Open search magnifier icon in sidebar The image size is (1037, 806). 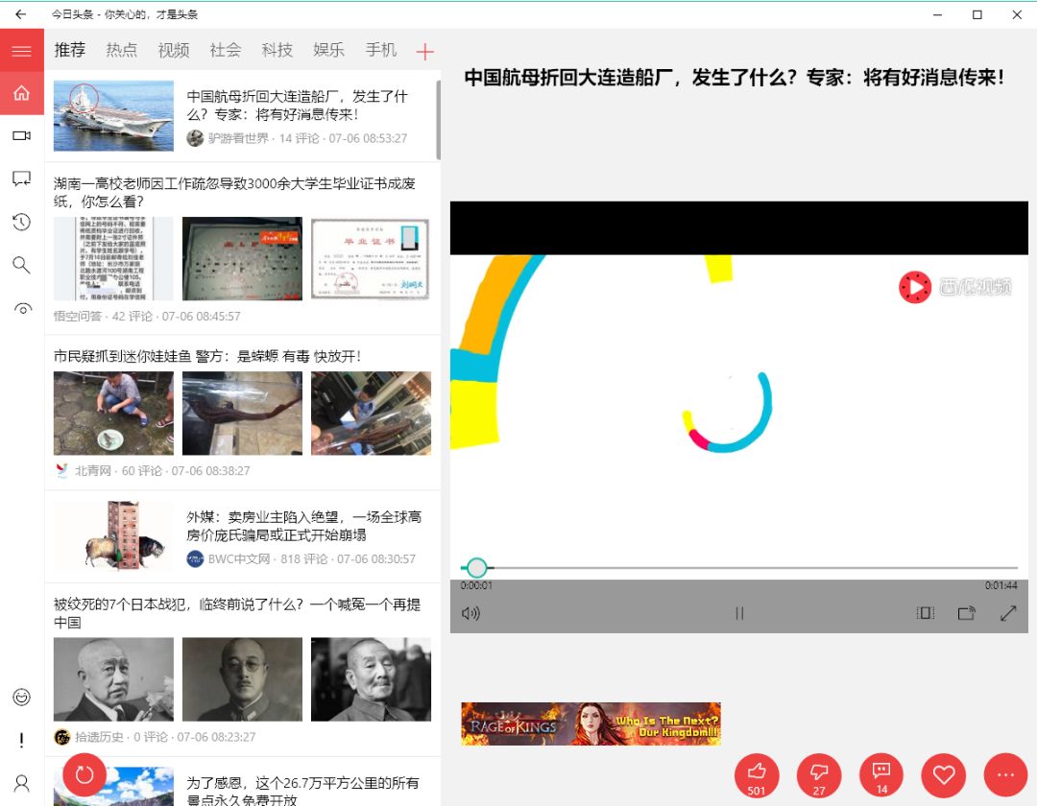coord(22,265)
